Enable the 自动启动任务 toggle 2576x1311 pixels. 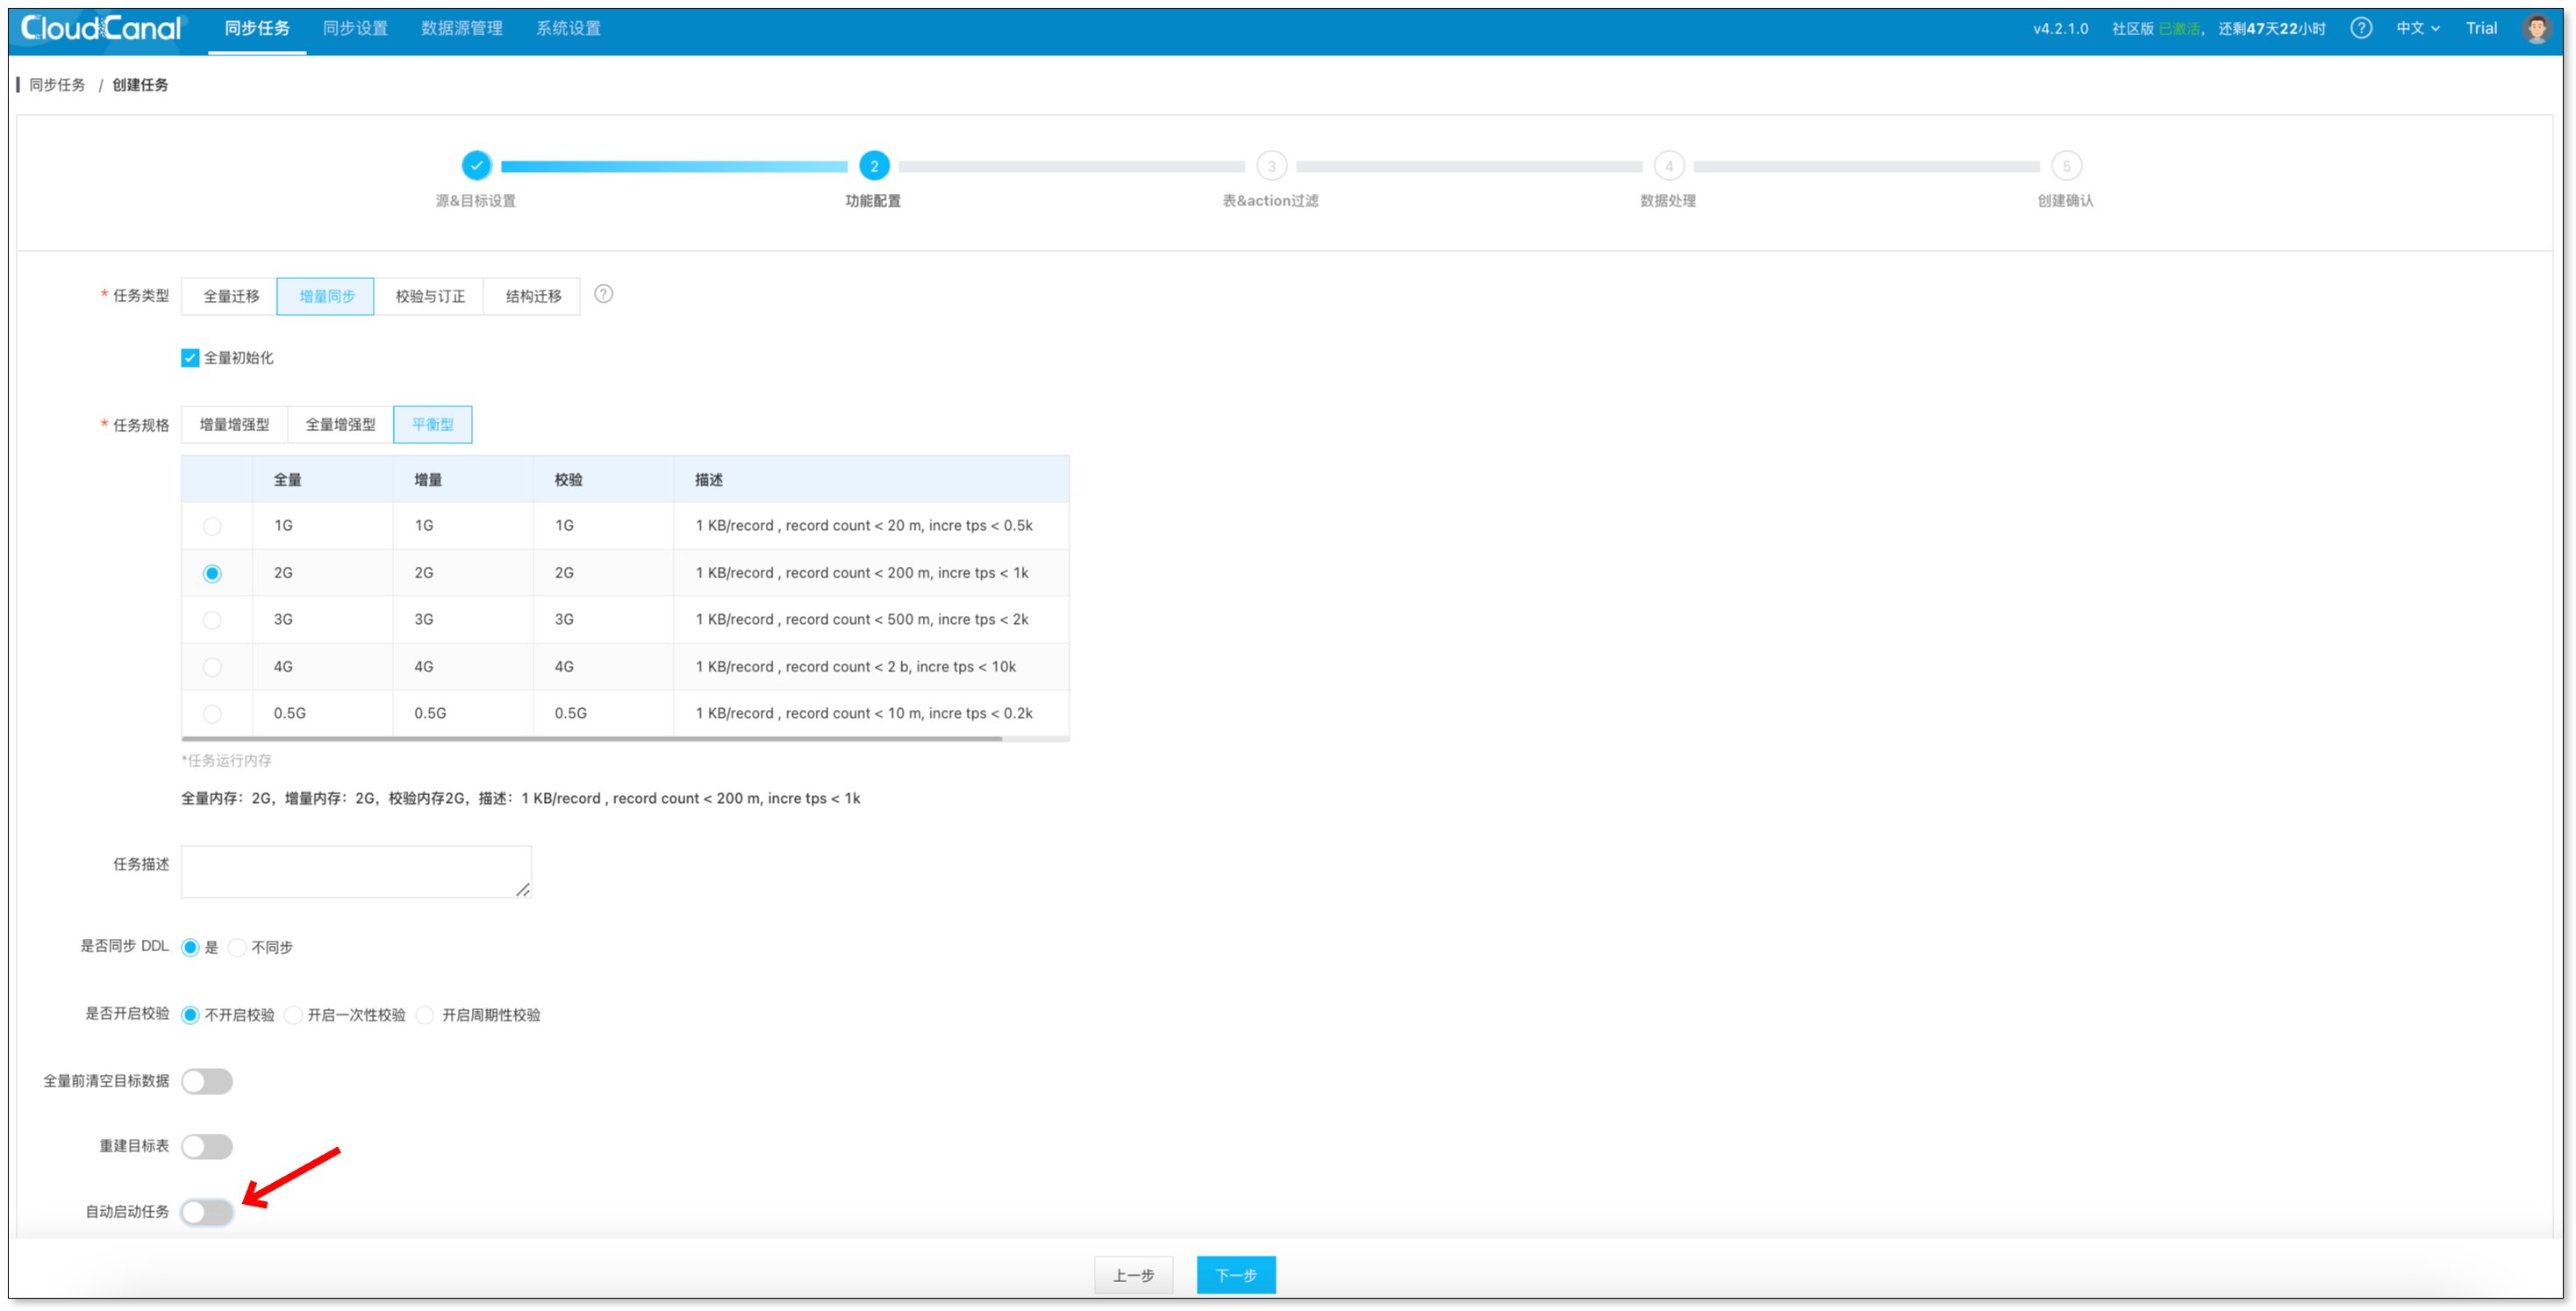207,1212
